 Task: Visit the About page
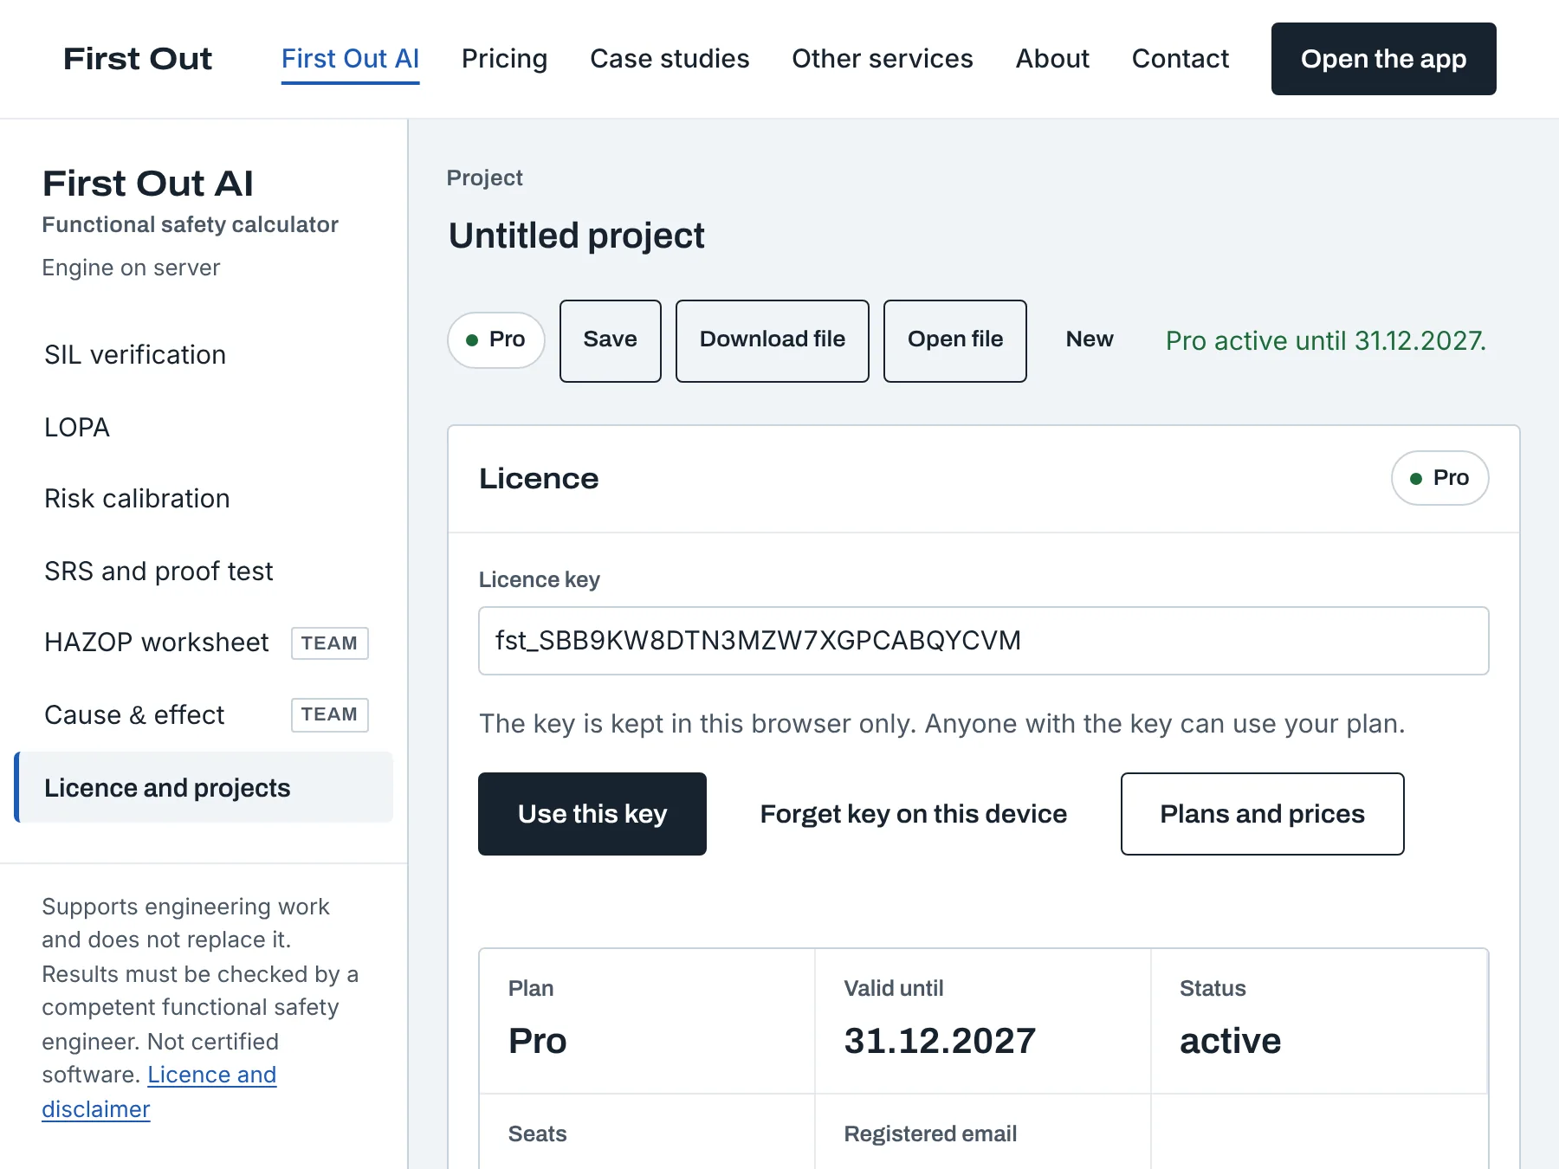coord(1052,59)
